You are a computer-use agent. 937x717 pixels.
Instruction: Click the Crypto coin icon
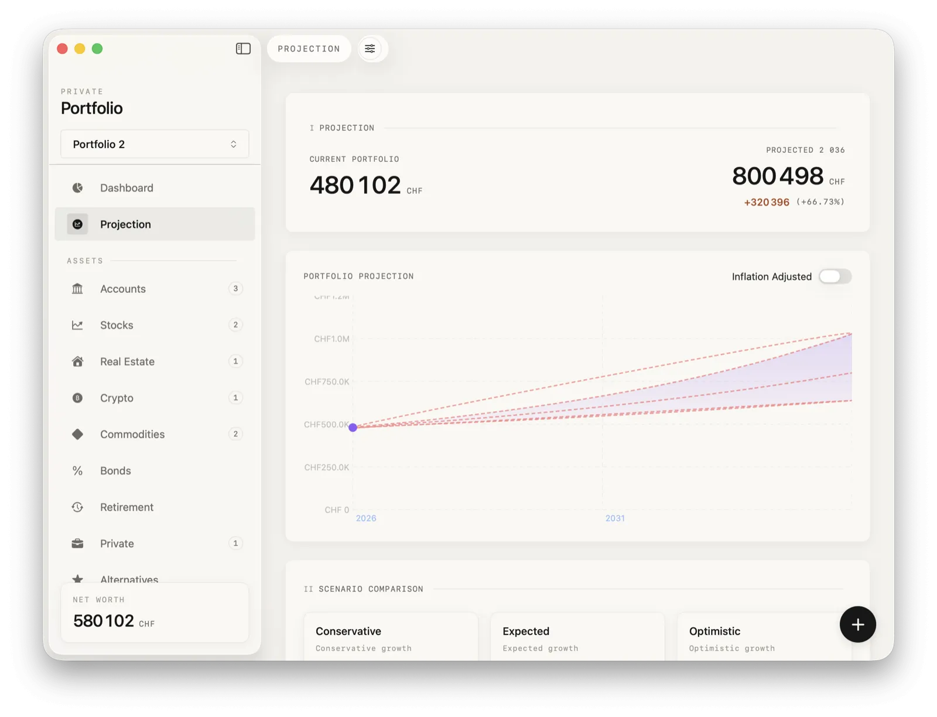(x=77, y=398)
